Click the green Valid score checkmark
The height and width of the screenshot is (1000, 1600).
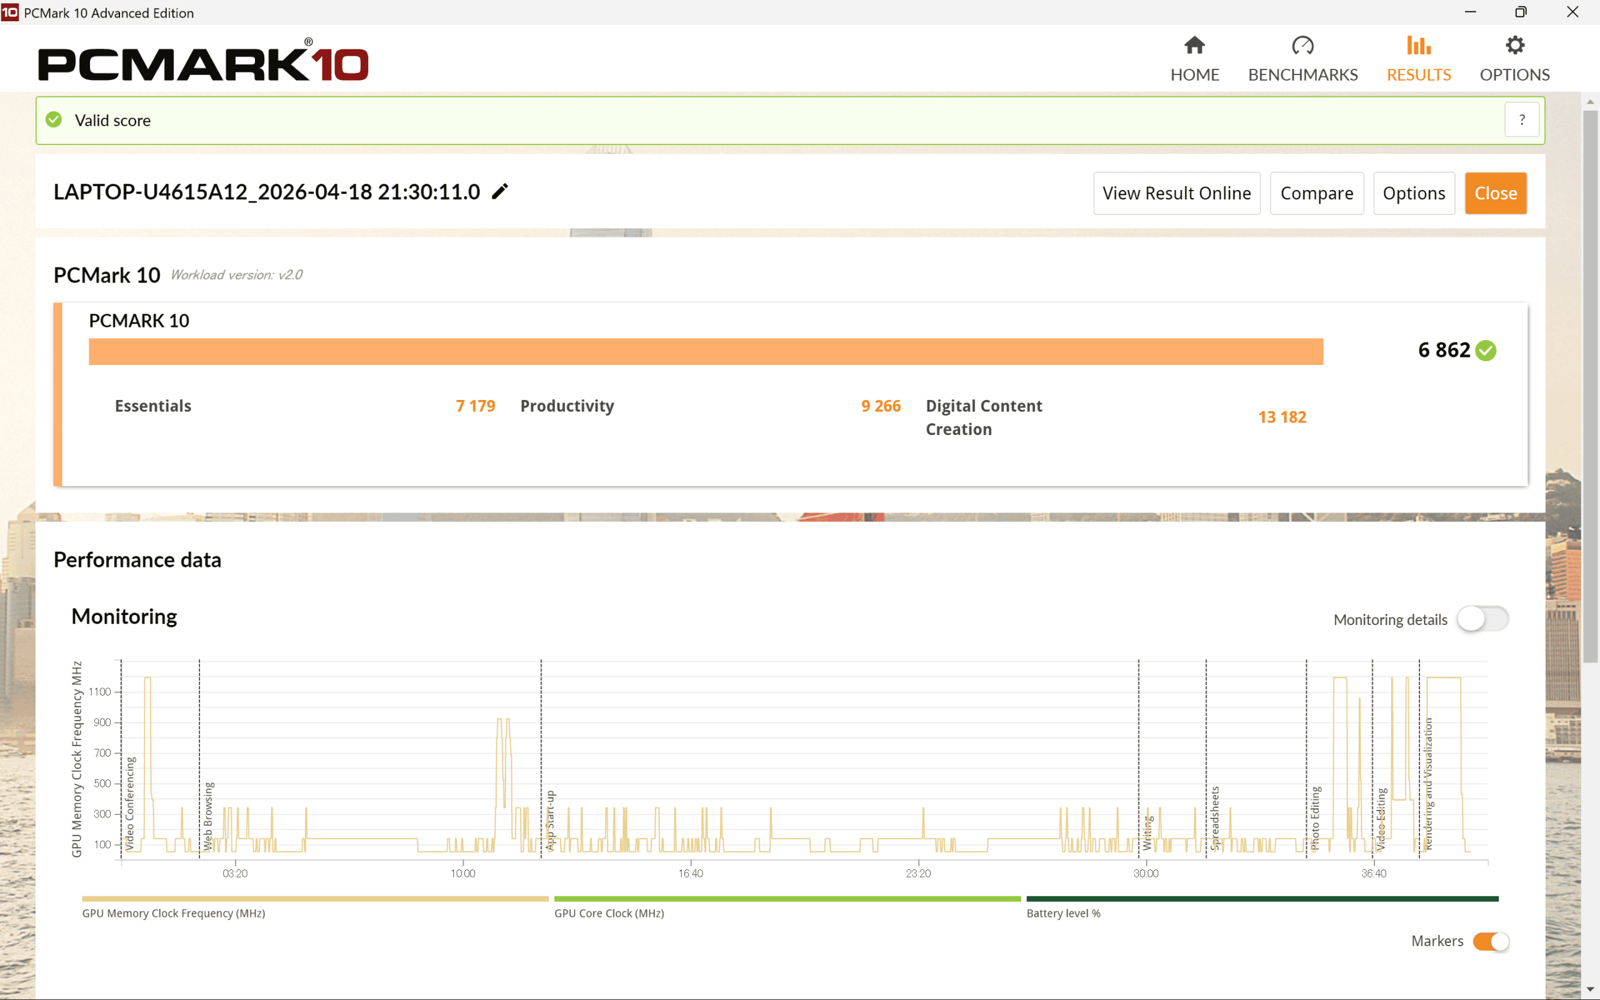[54, 120]
